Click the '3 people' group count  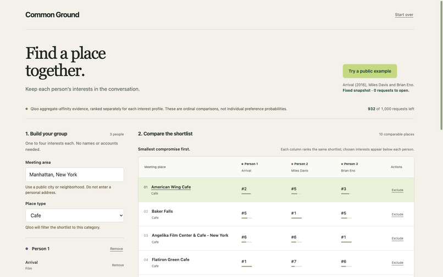tap(117, 134)
